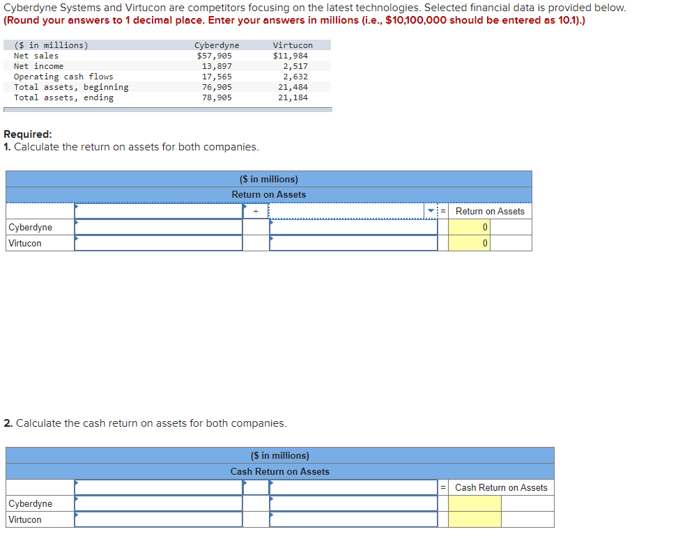Click Virtucon net income value 2,517

tap(295, 66)
